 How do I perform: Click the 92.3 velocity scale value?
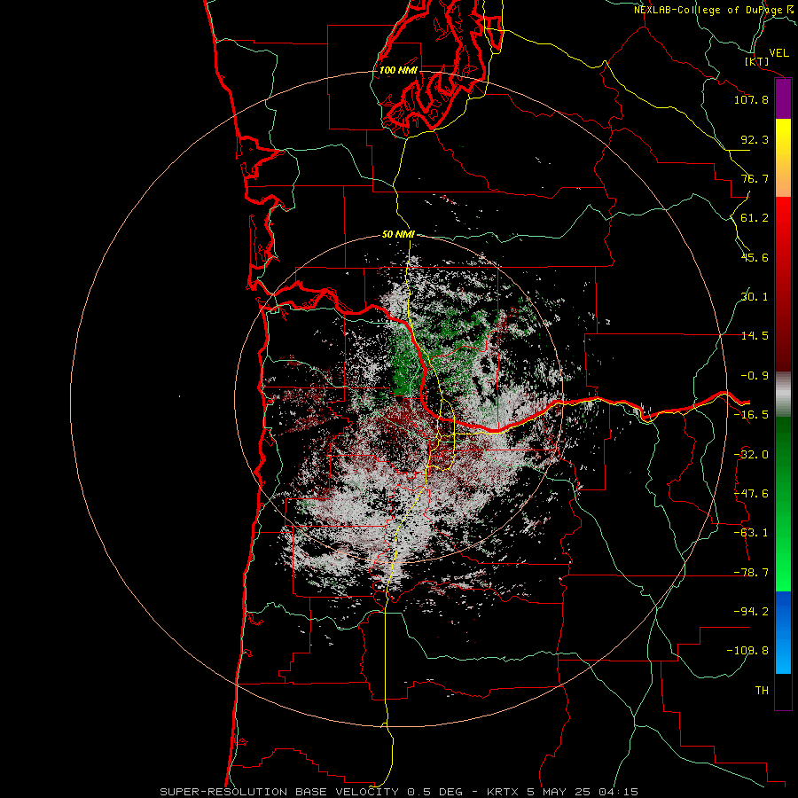755,139
